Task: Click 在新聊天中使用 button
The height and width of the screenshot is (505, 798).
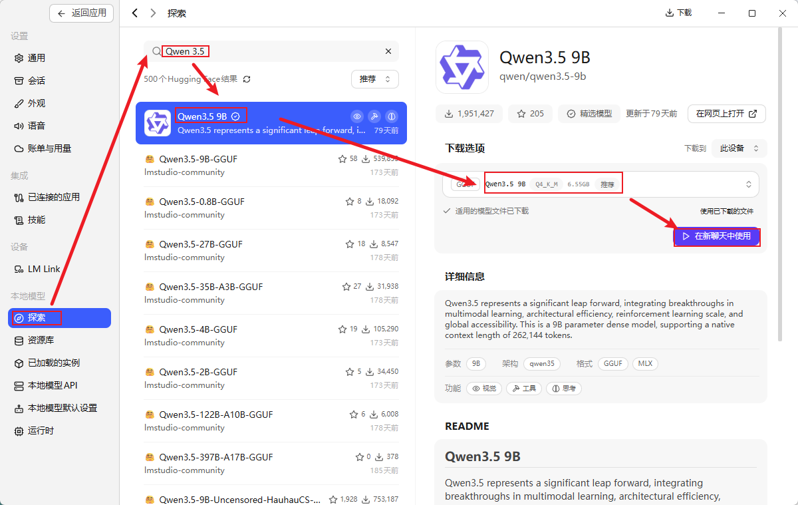Action: point(717,236)
